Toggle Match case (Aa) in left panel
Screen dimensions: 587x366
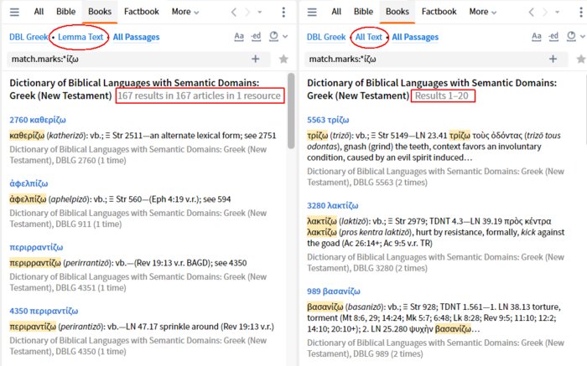pos(239,36)
